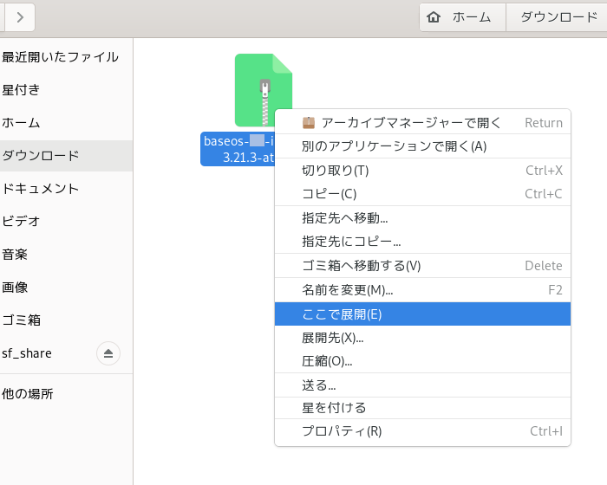Select 圧縮(O)... compress option
This screenshot has width=607, height=485.
(327, 361)
